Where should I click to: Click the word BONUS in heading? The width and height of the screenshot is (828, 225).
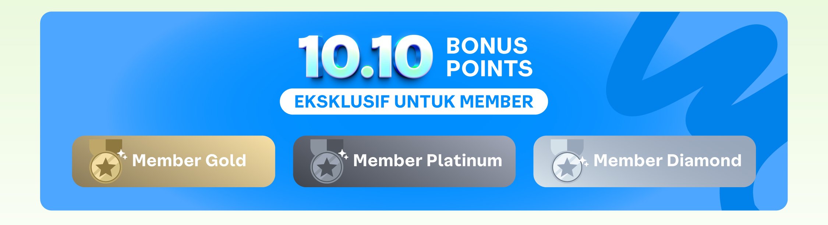487,46
